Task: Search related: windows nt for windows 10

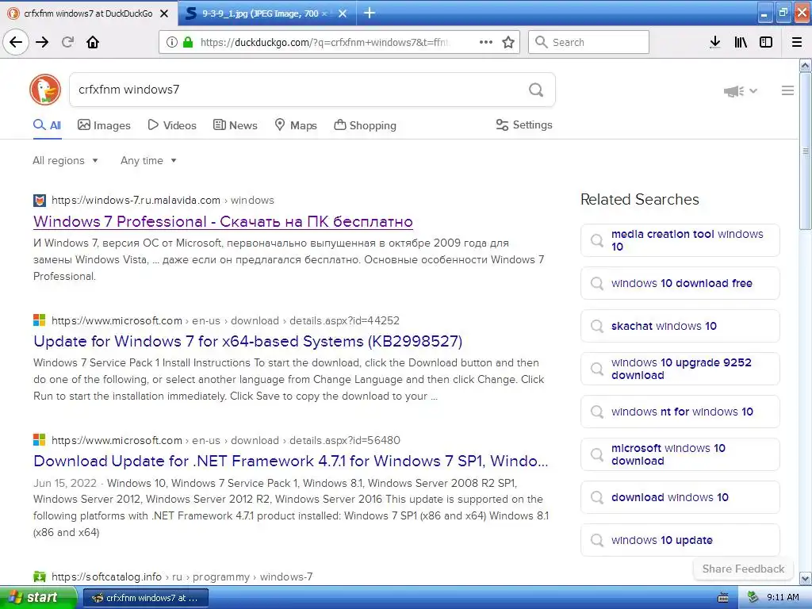Action: (680, 412)
